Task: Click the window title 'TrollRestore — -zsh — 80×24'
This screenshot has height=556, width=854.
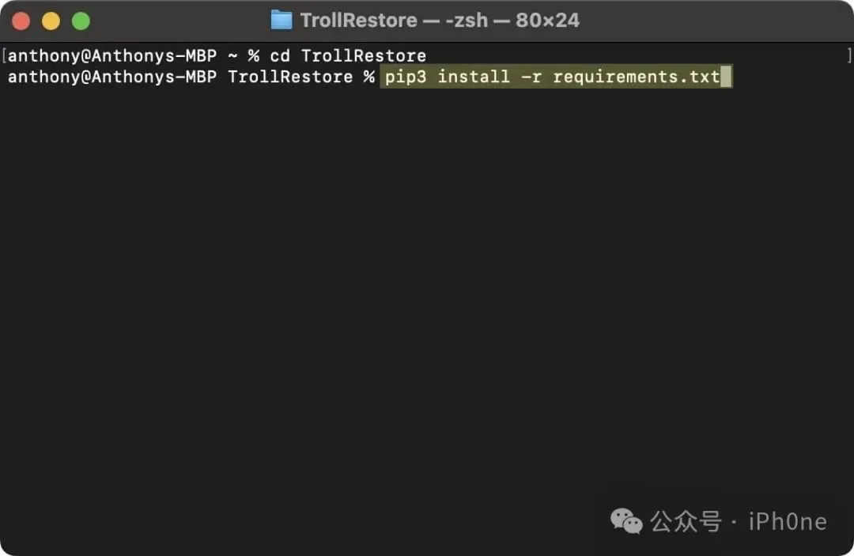Action: (x=440, y=20)
